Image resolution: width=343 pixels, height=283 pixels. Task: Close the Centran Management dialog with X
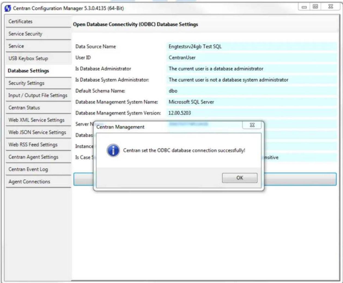252,125
